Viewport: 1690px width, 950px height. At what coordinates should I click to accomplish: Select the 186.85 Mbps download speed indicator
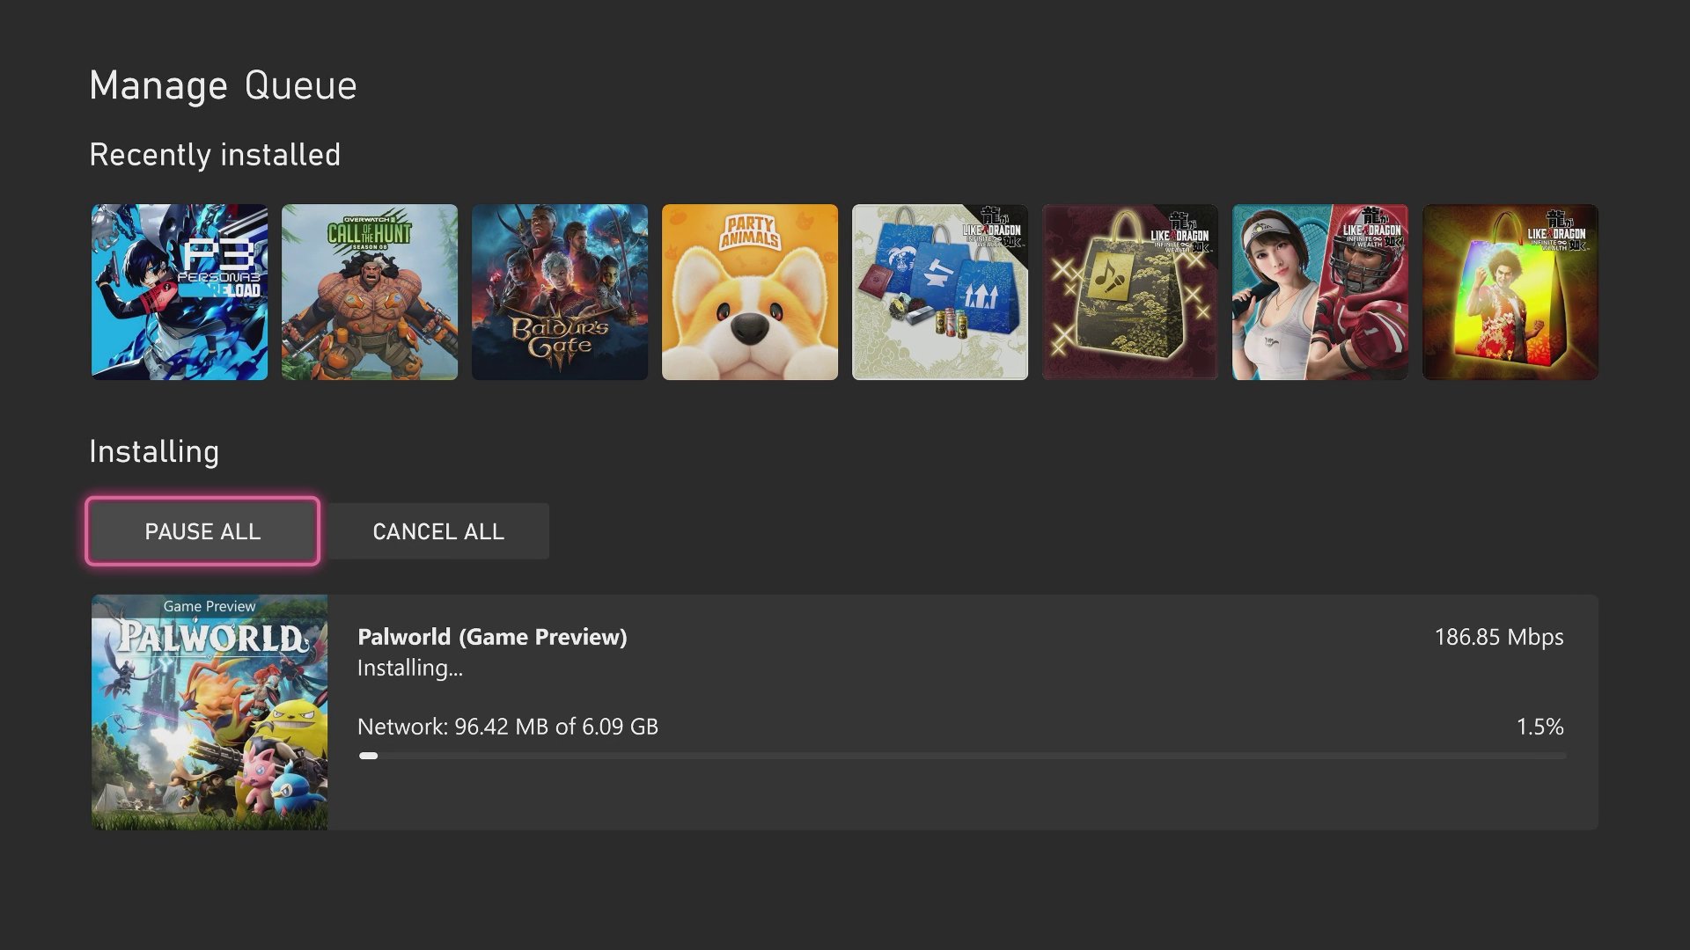pyautogui.click(x=1498, y=637)
